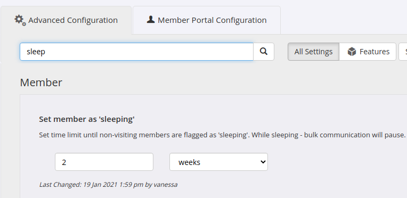Select the All Settings filter
This screenshot has height=198, width=407.
pyautogui.click(x=313, y=52)
